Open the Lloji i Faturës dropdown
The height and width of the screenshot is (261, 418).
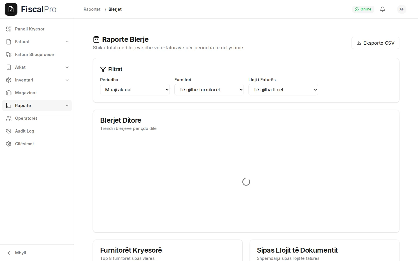pyautogui.click(x=283, y=90)
